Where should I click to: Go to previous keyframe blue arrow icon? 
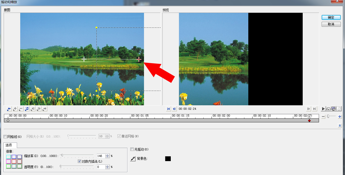(x=9, y=109)
